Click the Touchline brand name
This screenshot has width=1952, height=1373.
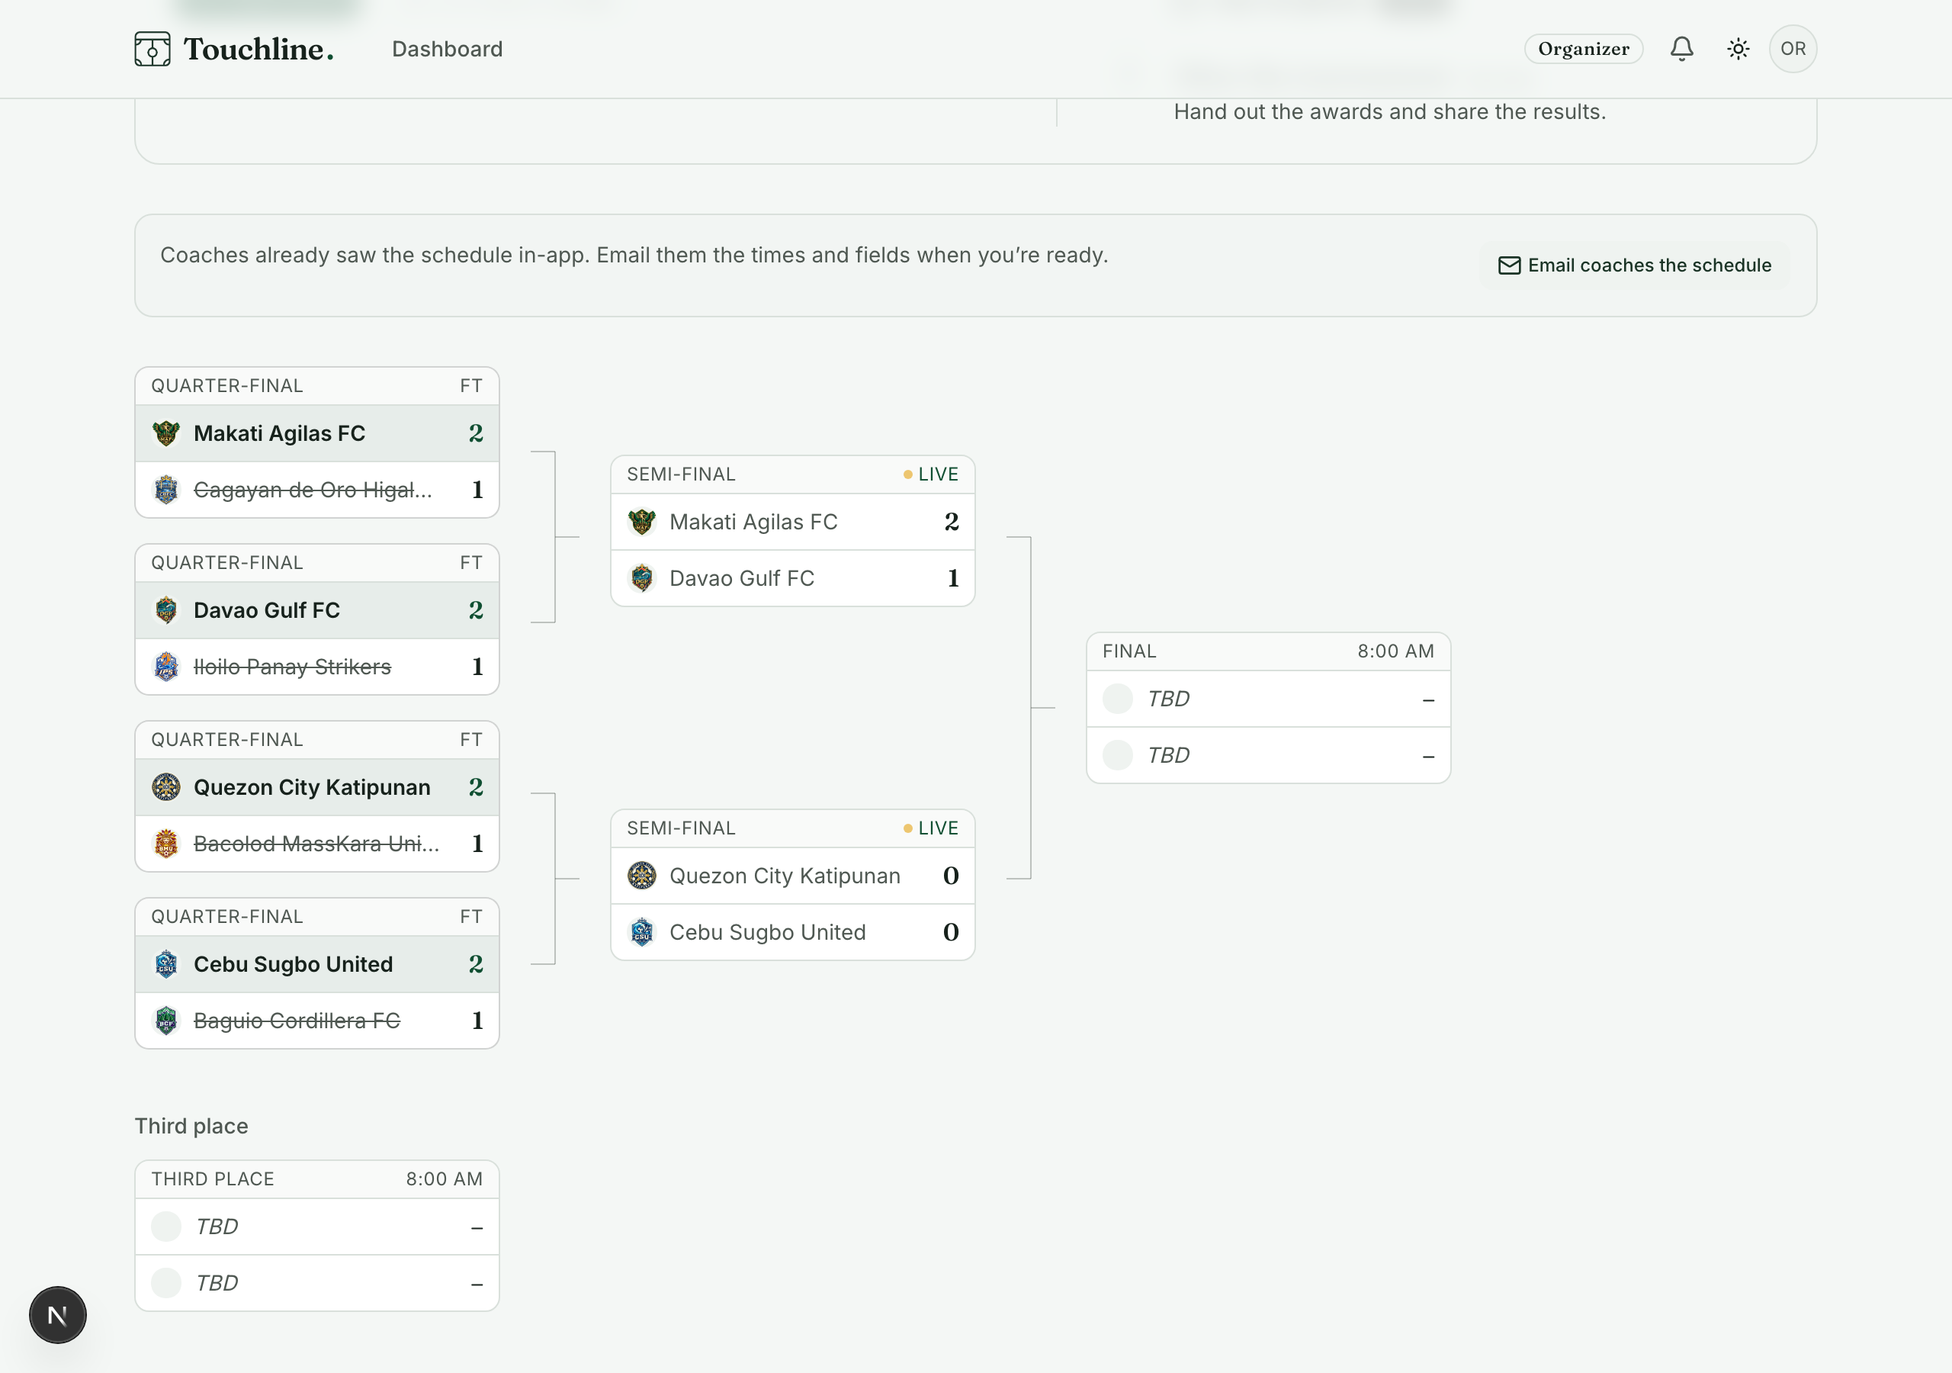point(259,50)
